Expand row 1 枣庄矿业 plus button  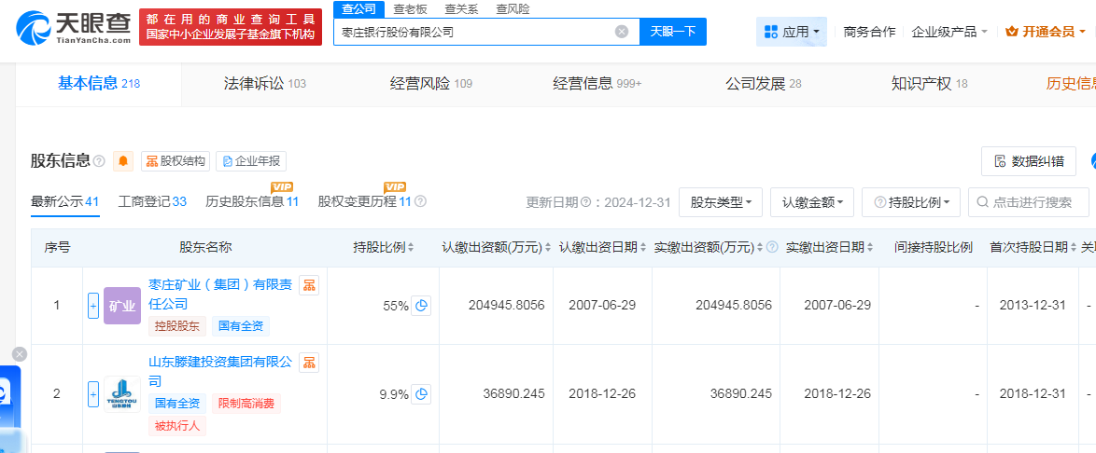point(93,305)
